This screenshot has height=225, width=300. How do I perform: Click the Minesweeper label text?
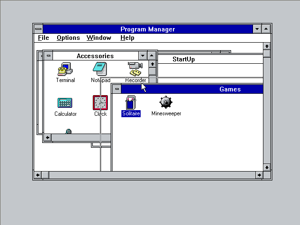(166, 113)
